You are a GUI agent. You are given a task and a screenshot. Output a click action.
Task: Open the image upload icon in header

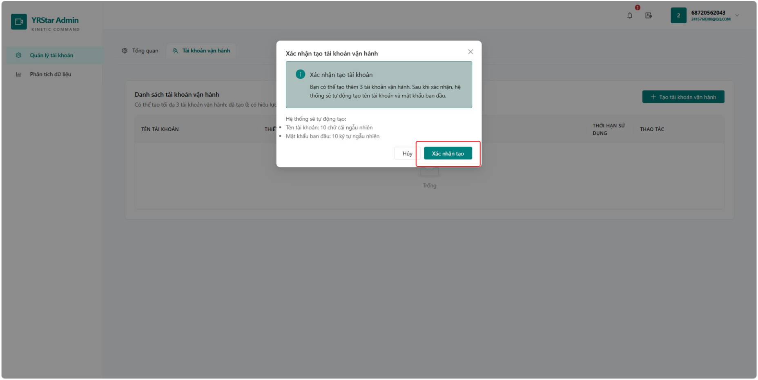(x=649, y=16)
